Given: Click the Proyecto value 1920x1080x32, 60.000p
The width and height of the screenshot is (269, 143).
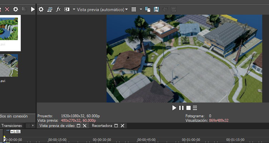Looking at the screenshot, I should 80,116.
